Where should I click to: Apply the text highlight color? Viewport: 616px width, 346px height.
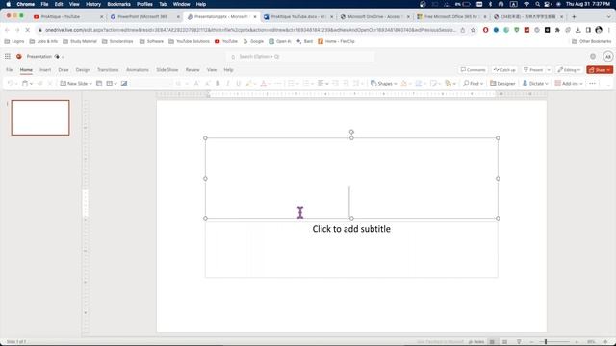click(x=248, y=84)
